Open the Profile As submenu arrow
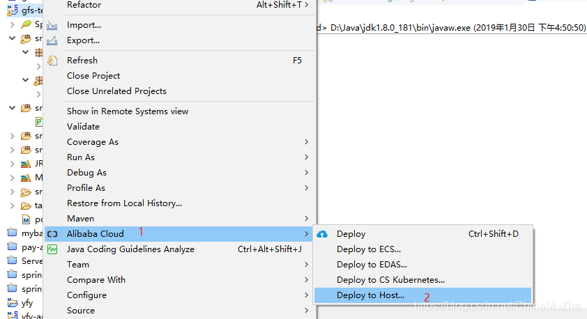The image size is (587, 319). click(x=306, y=188)
